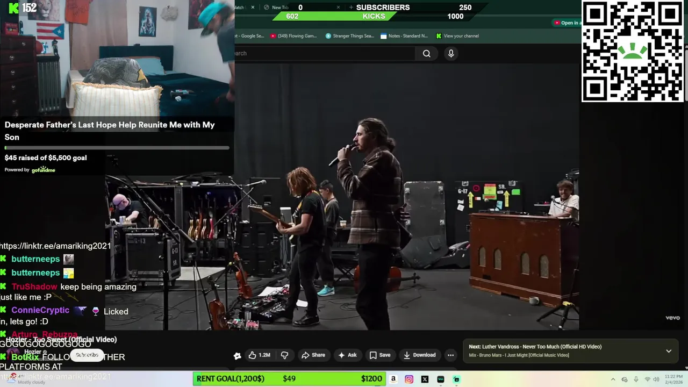
Task: Click the tray icon right of the chevron
Action: 625,379
